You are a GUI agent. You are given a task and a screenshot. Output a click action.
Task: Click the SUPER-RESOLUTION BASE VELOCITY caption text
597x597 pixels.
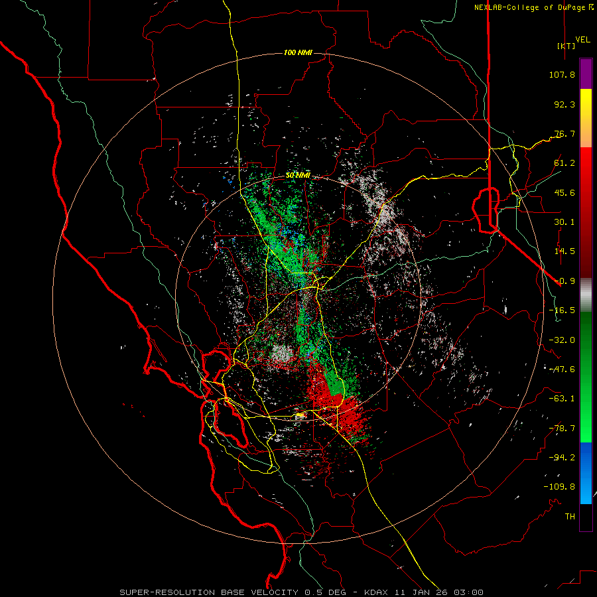(210, 592)
